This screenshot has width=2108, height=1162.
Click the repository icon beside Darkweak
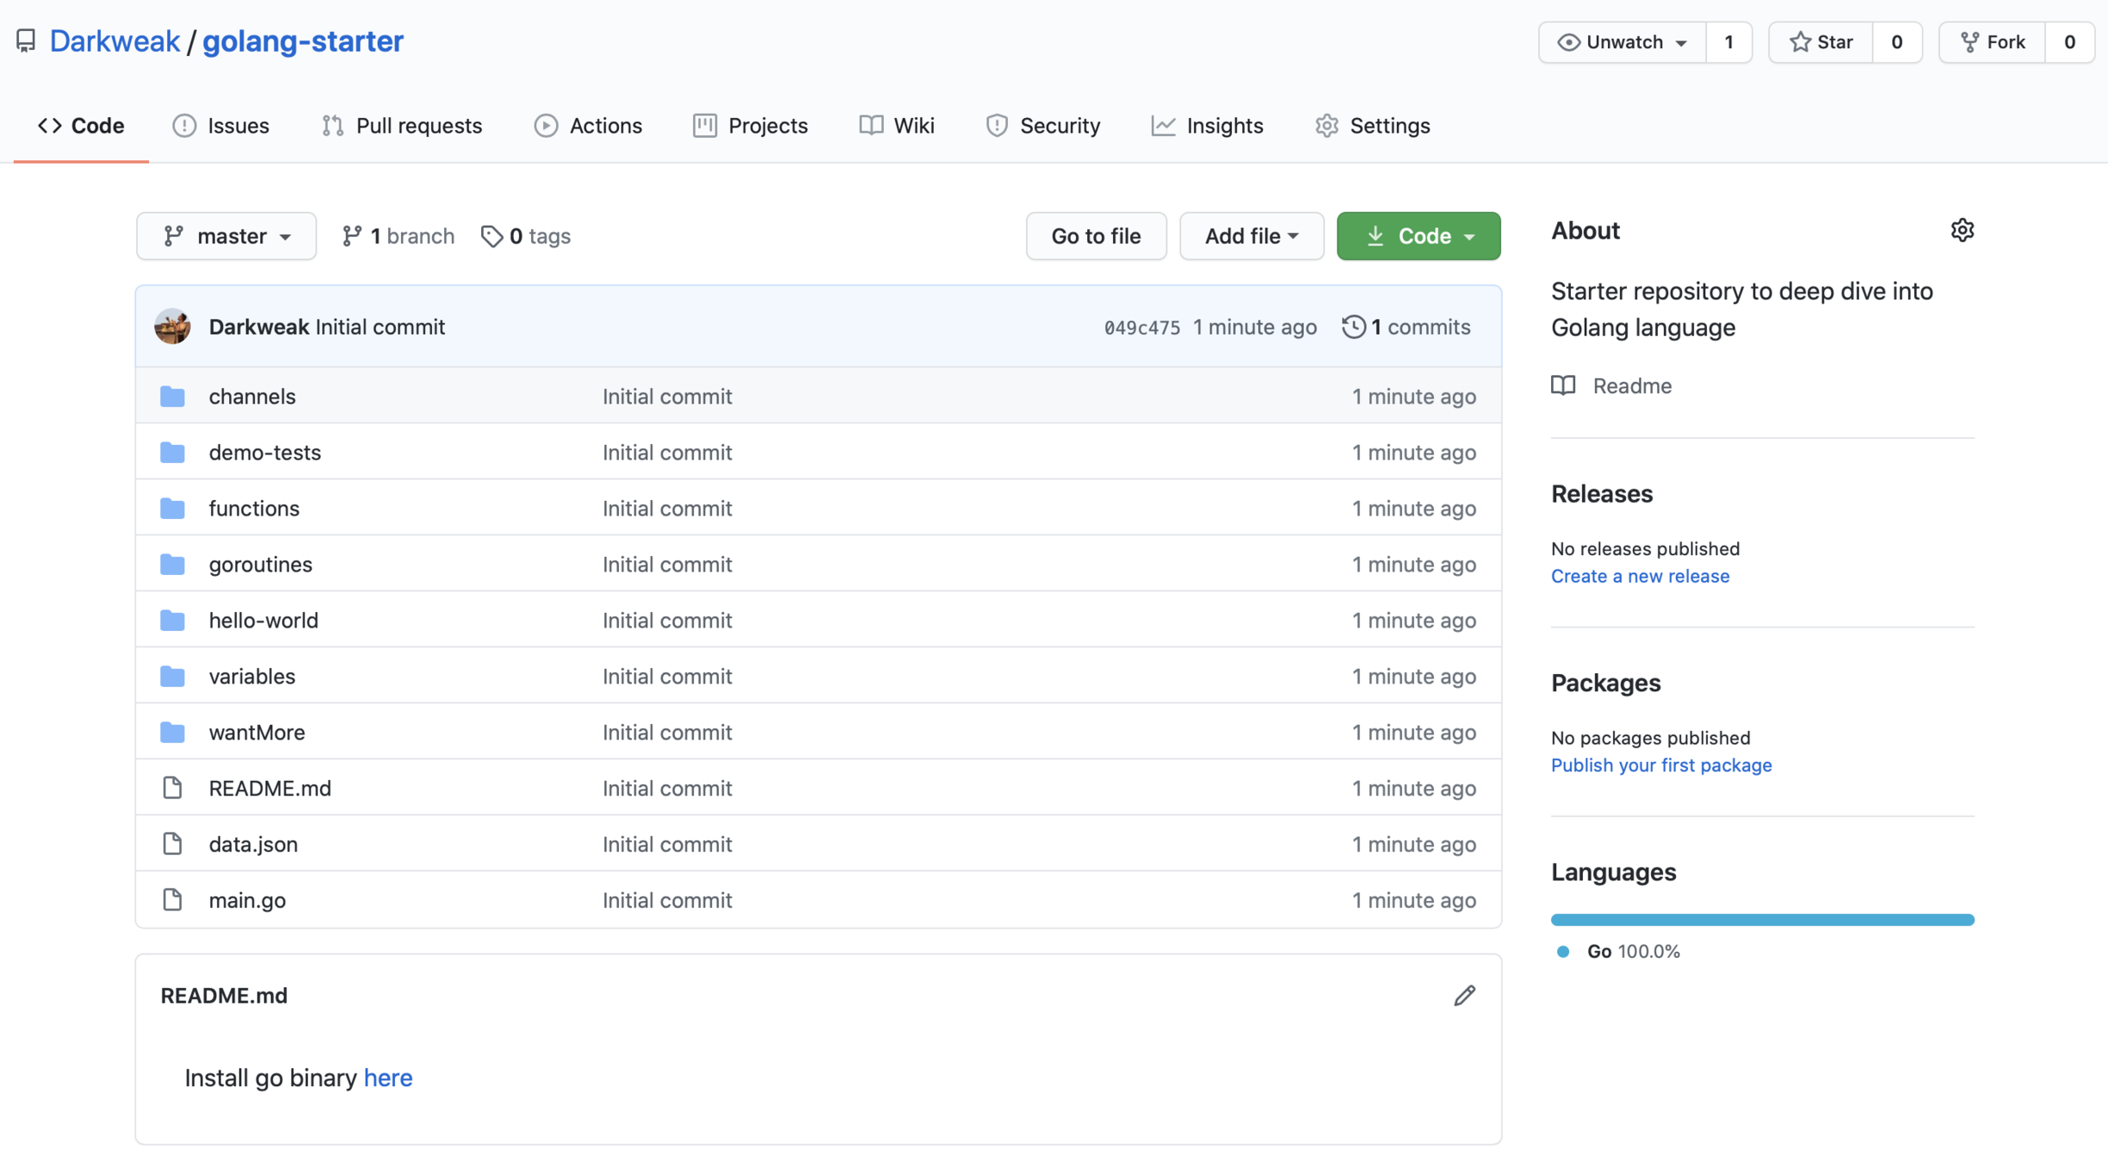click(x=26, y=41)
